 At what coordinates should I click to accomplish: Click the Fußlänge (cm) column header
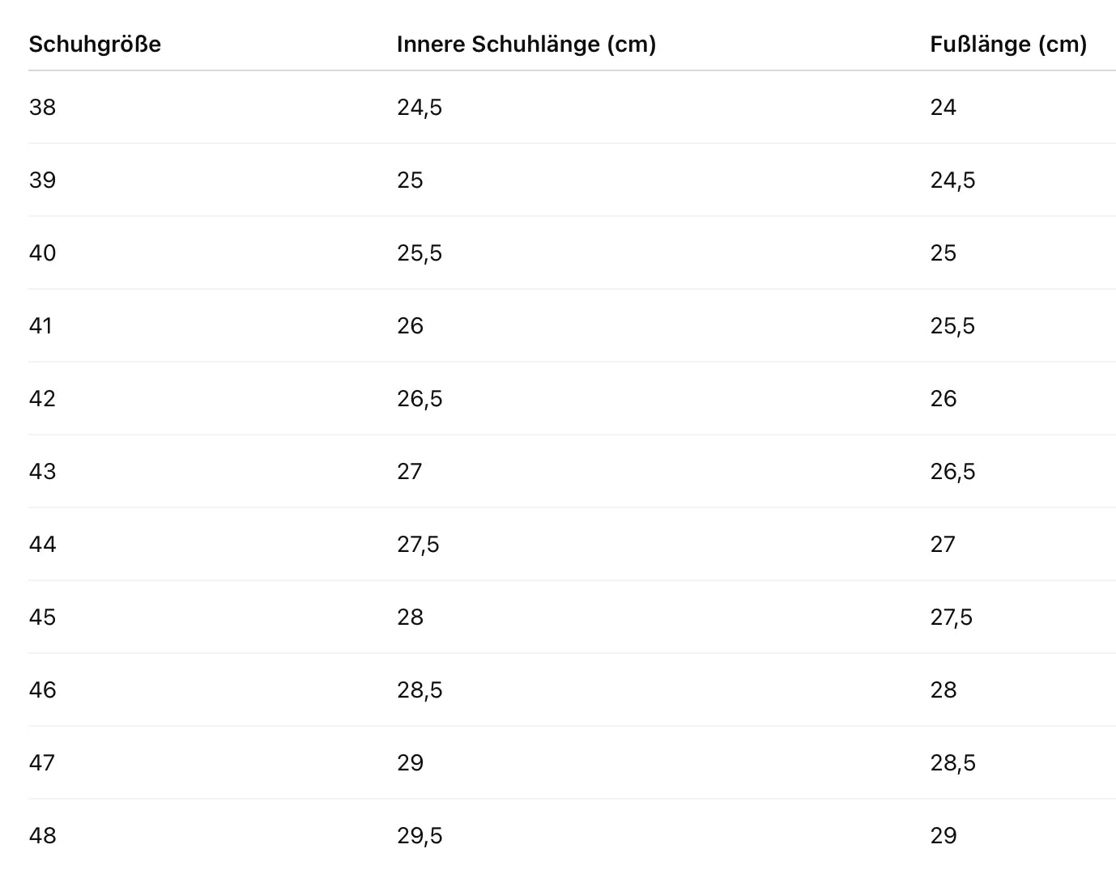click(x=1008, y=45)
